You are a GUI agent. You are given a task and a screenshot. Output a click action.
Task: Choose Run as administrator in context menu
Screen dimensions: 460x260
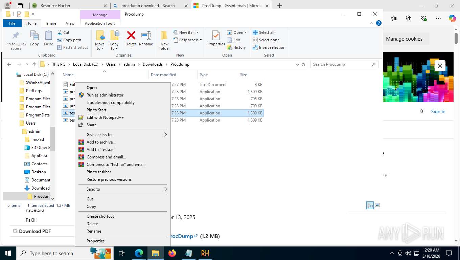pos(122,95)
